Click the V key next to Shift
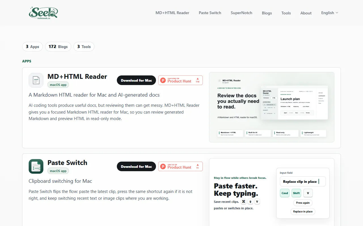 point(308,193)
